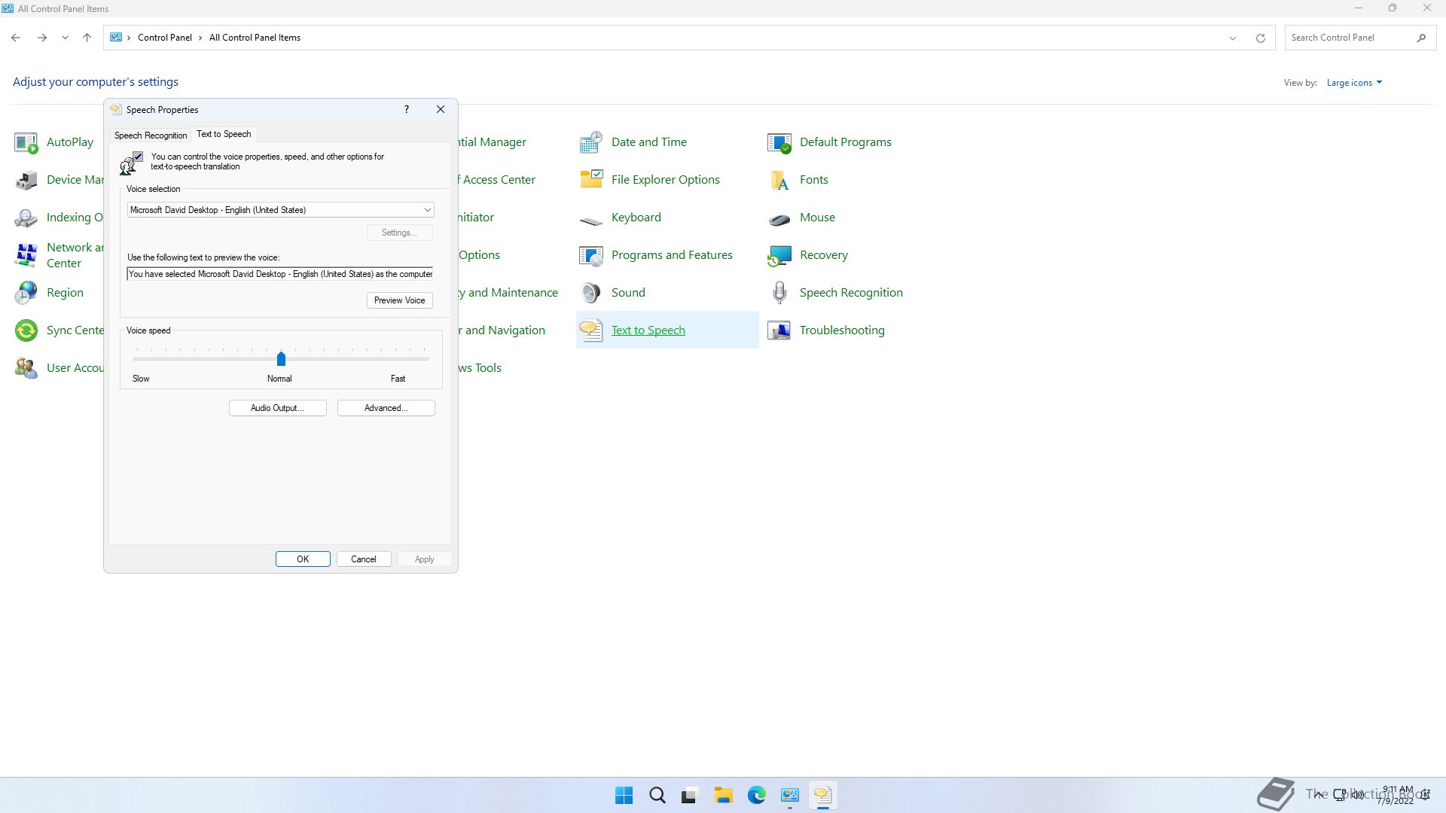Open the Speech Recognition microphone icon
The height and width of the screenshot is (813, 1446).
(x=779, y=293)
